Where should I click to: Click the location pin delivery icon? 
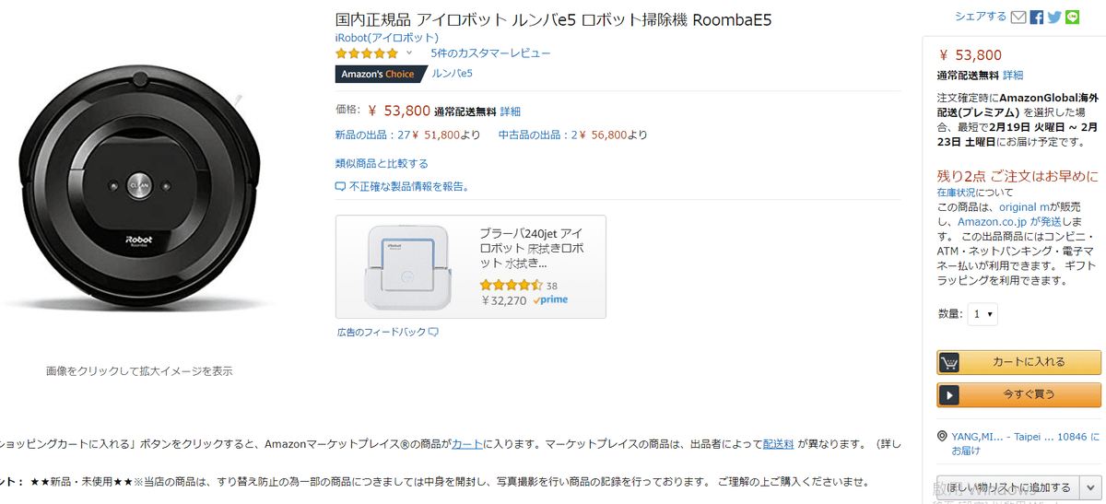(x=942, y=436)
